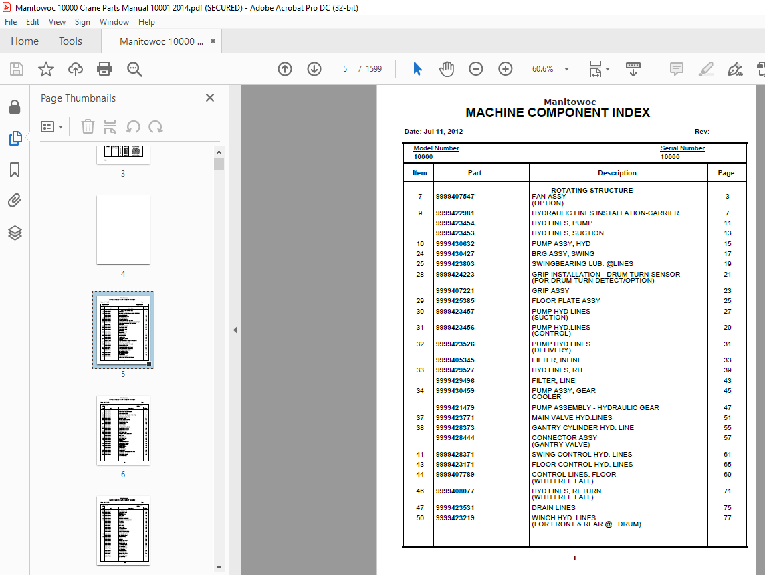
Task: Click the fit page width tool
Action: tap(595, 69)
